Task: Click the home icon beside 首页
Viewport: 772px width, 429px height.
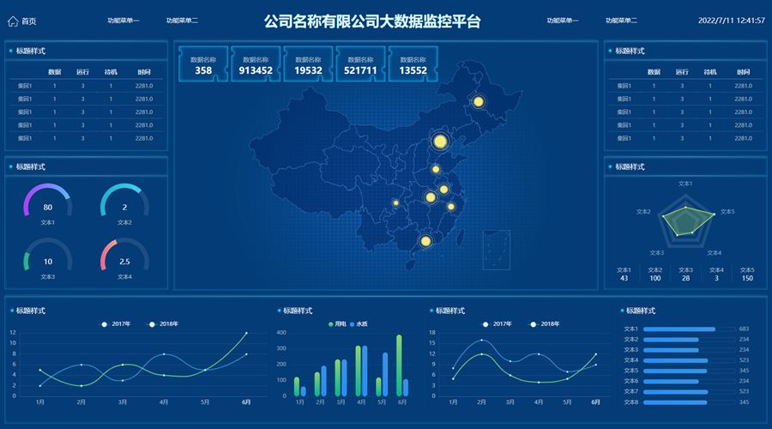Action: pyautogui.click(x=13, y=21)
